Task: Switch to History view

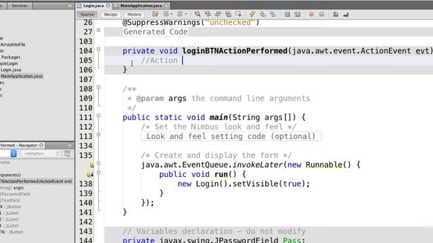Action: [x=135, y=14]
